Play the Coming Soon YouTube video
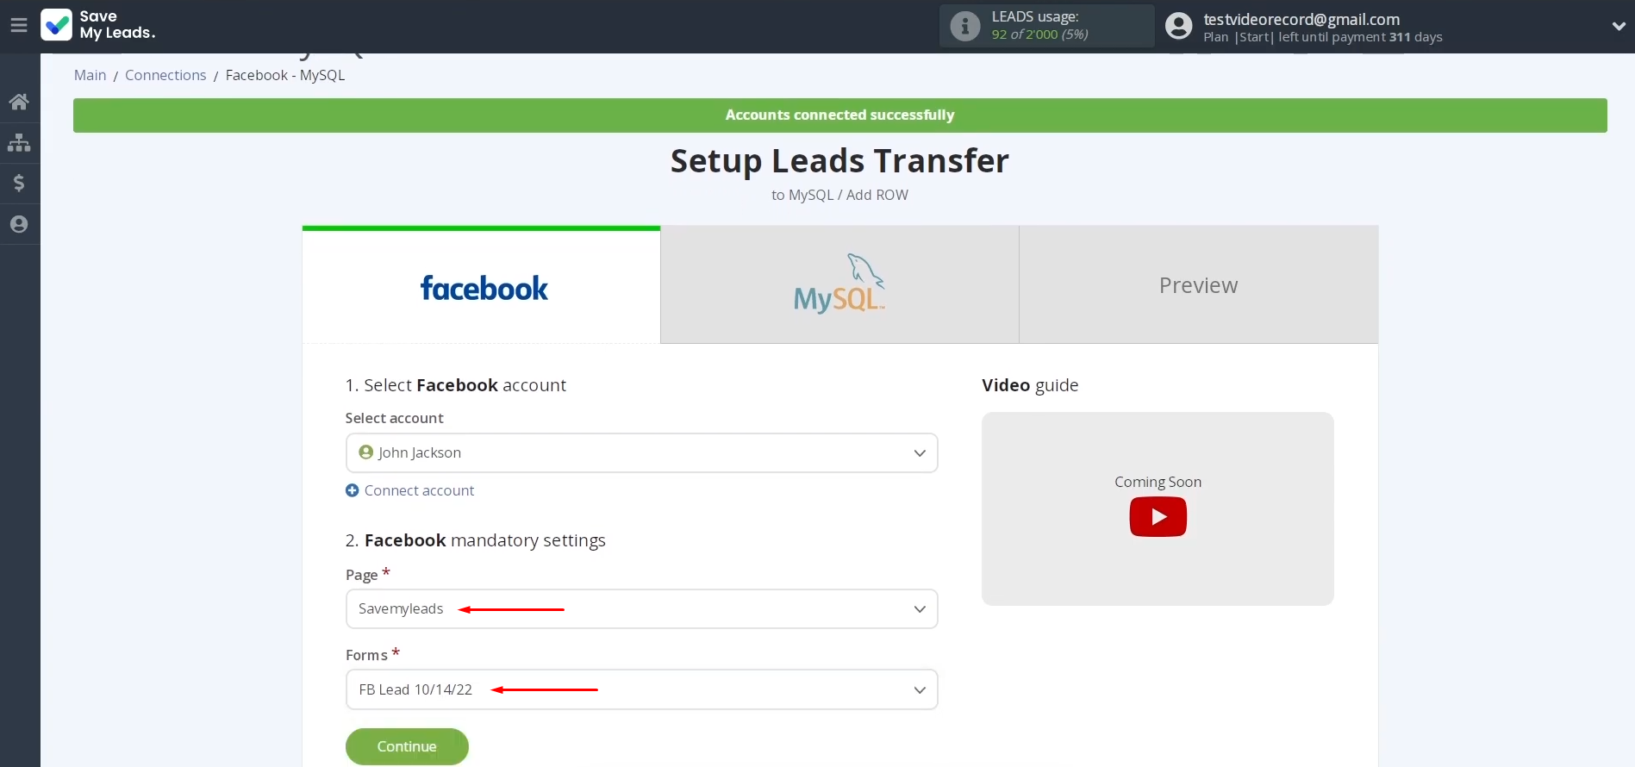Screen dimensions: 1635x767 coord(1158,517)
